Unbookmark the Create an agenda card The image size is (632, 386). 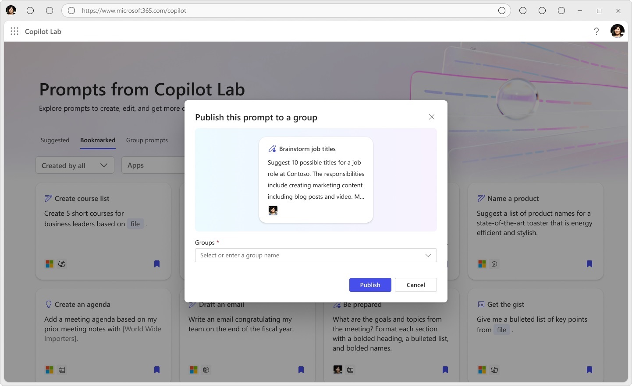(x=157, y=370)
